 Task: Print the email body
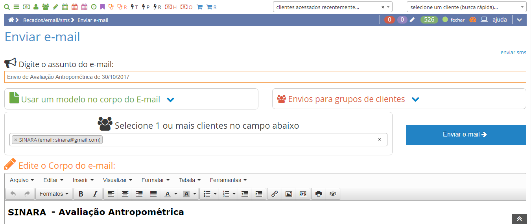coord(319,194)
